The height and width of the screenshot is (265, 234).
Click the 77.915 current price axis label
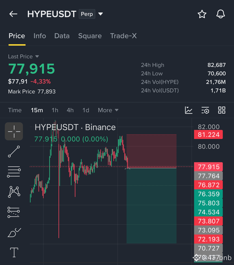[209, 167]
